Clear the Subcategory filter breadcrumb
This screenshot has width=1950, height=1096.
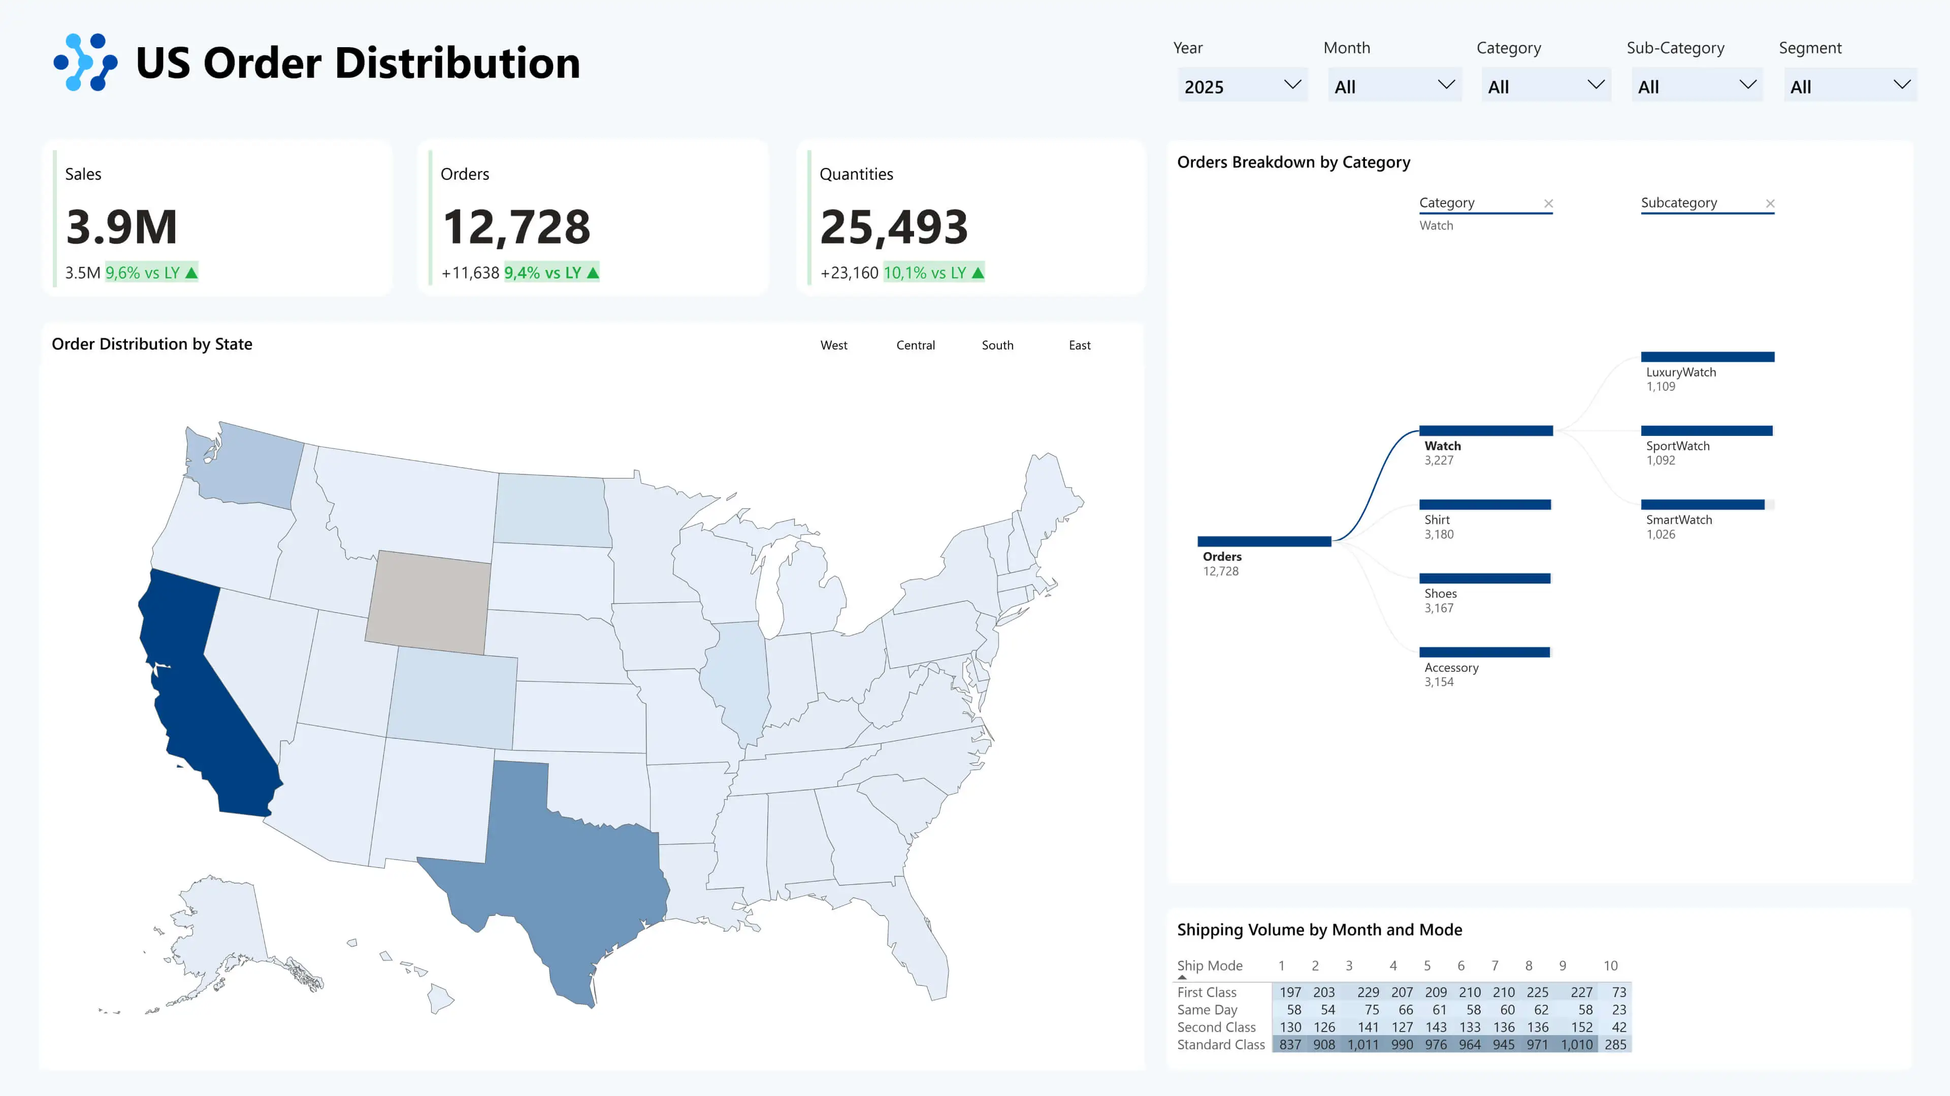(1770, 203)
